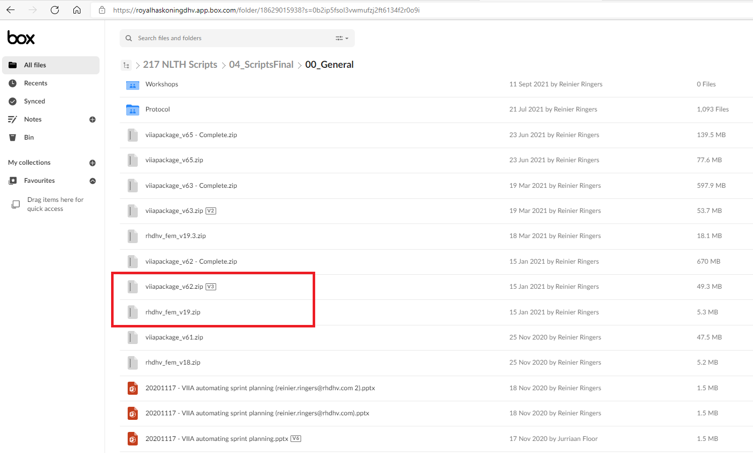Navigate to 217 NLTH Scripts breadcrumb
Image resolution: width=753 pixels, height=453 pixels.
coord(180,64)
